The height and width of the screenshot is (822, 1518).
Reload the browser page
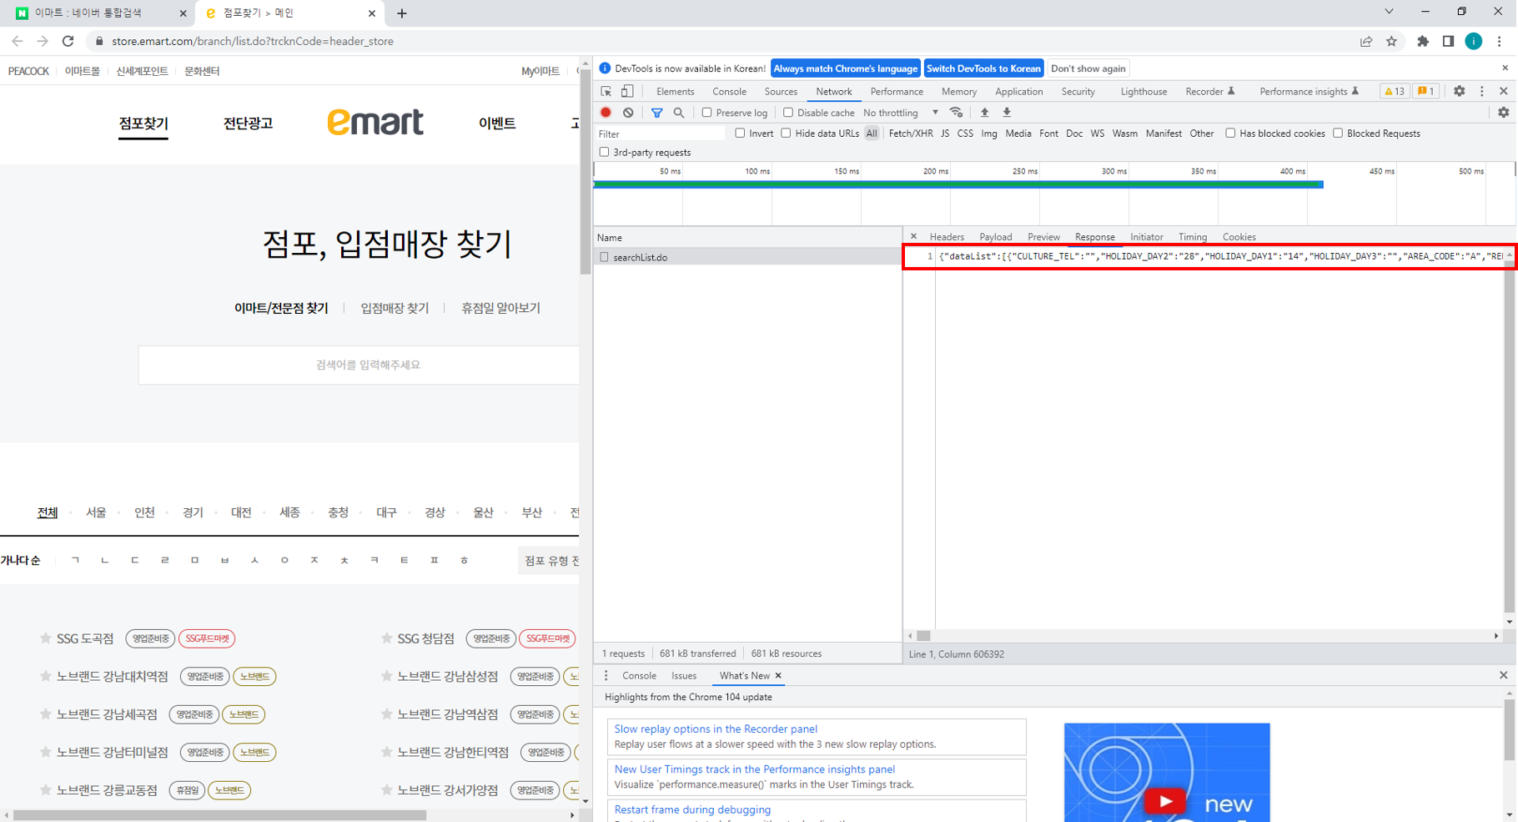click(68, 41)
